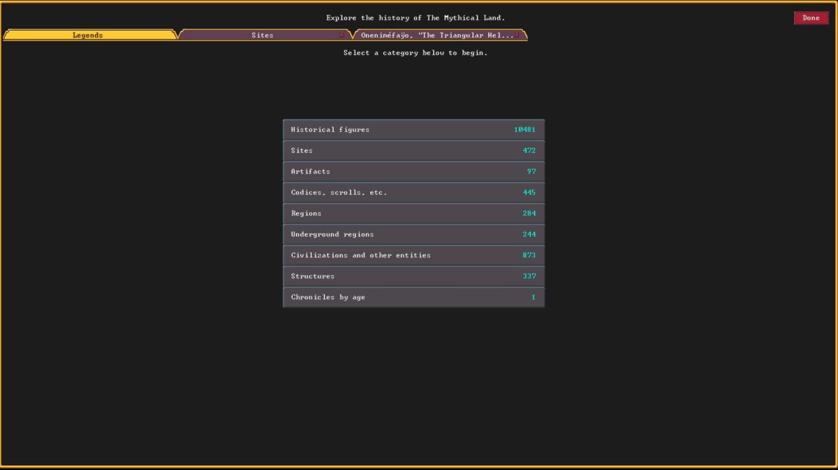This screenshot has width=838, height=470.
Task: Close the Onenimefayo "The Triangular Hel..." tab
Action: pos(517,35)
